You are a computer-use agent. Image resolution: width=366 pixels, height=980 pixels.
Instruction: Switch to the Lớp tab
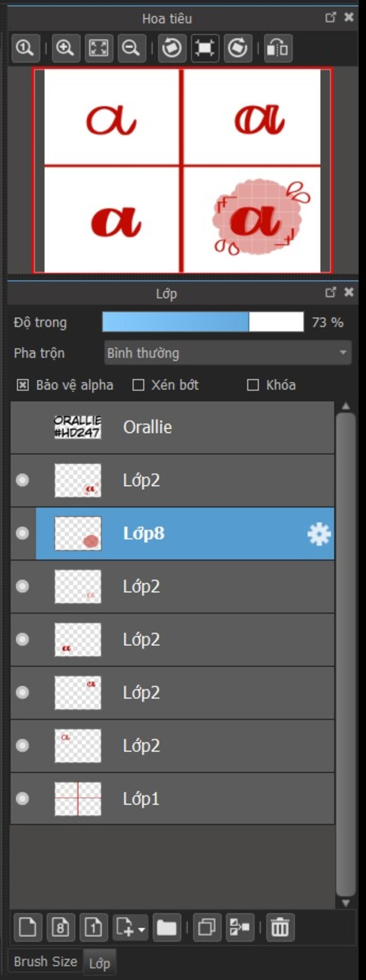click(100, 963)
